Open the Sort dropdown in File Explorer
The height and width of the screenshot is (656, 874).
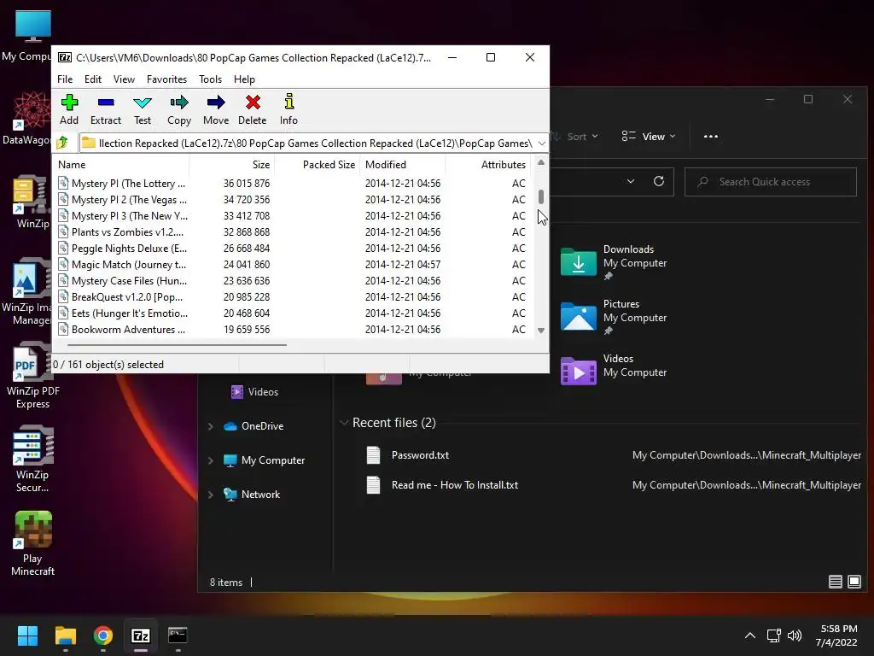point(574,136)
